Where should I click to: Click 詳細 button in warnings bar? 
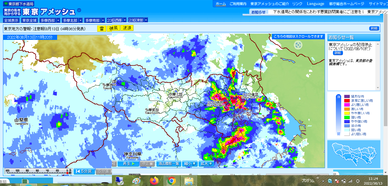(374, 28)
